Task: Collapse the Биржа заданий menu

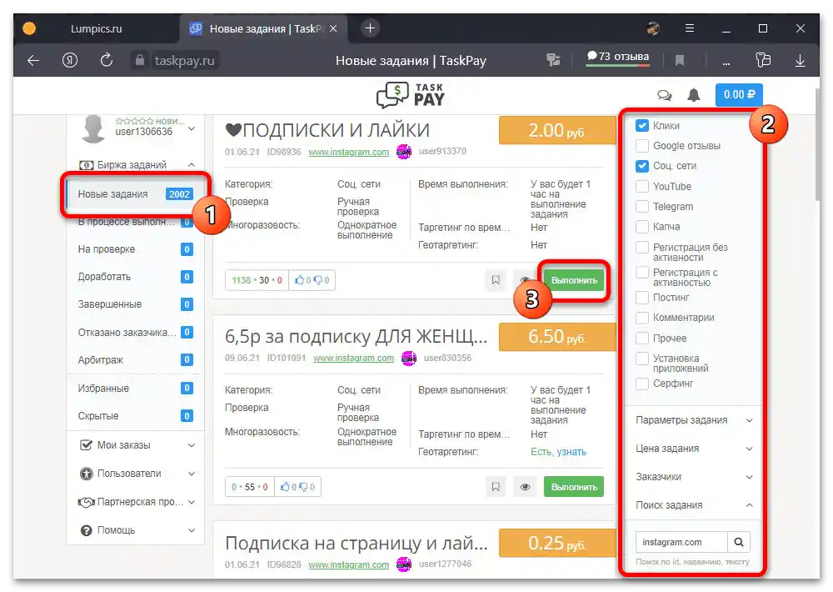Action: tap(136, 165)
